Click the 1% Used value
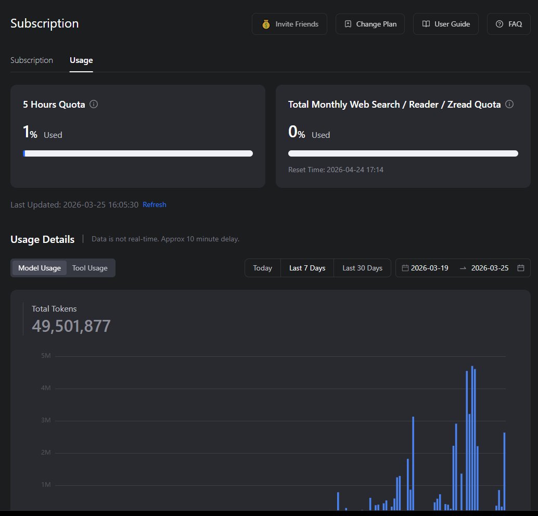 point(43,132)
